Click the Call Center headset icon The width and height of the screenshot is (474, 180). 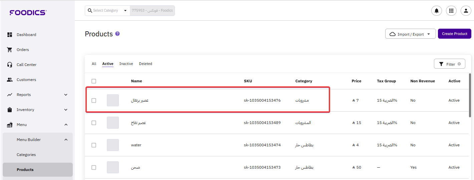[x=10, y=65]
